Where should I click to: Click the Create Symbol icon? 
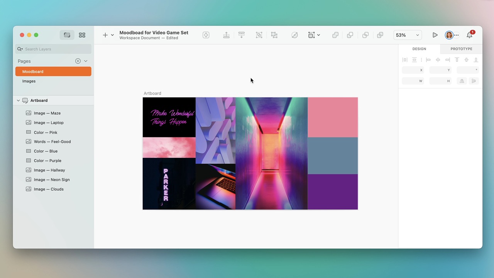click(206, 35)
